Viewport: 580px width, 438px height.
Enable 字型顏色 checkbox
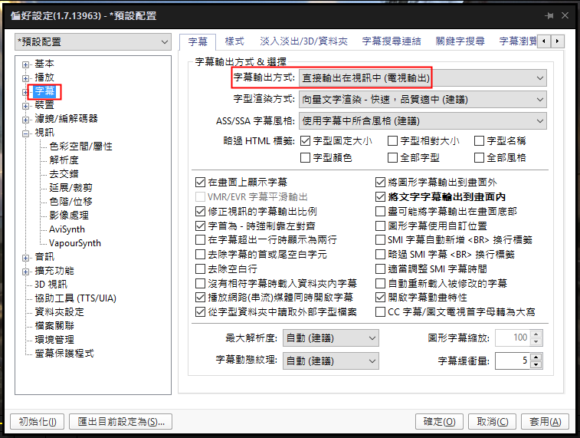point(305,158)
